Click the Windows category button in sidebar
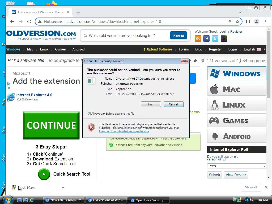This screenshot has height=204, width=272. coord(237,73)
